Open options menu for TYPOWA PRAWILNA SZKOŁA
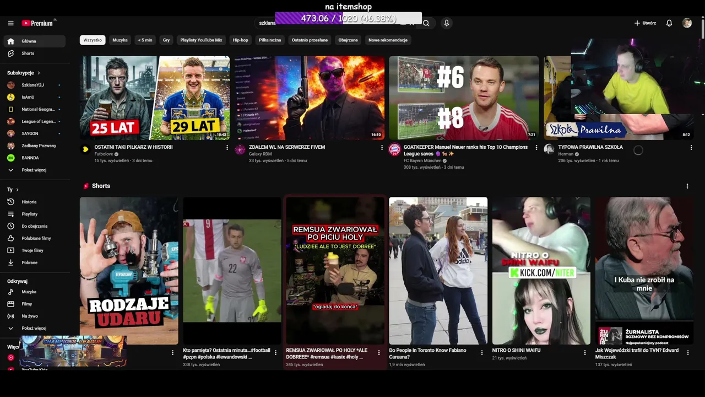 (691, 148)
